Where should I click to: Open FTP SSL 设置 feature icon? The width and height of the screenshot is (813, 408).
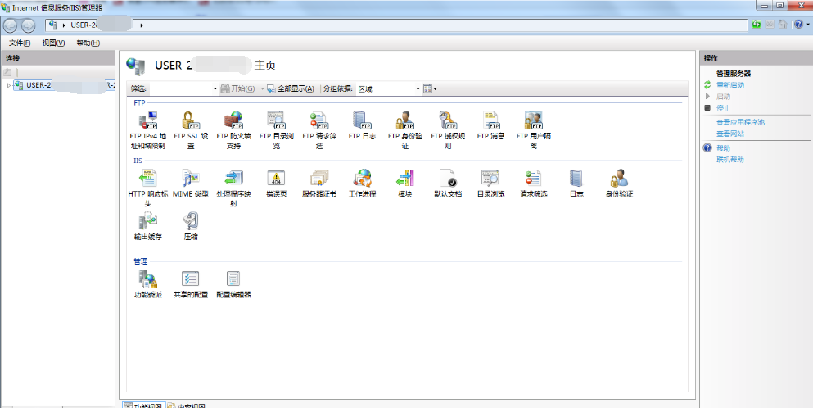190,123
